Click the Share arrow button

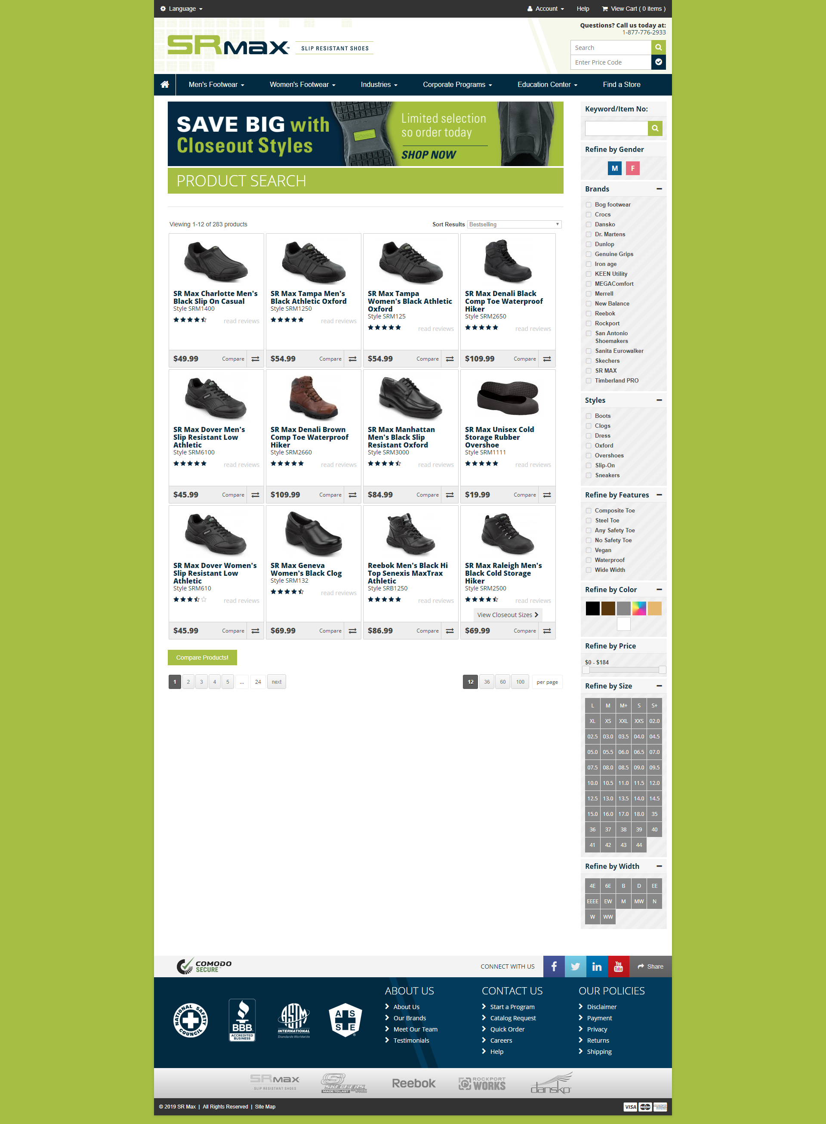pos(650,966)
